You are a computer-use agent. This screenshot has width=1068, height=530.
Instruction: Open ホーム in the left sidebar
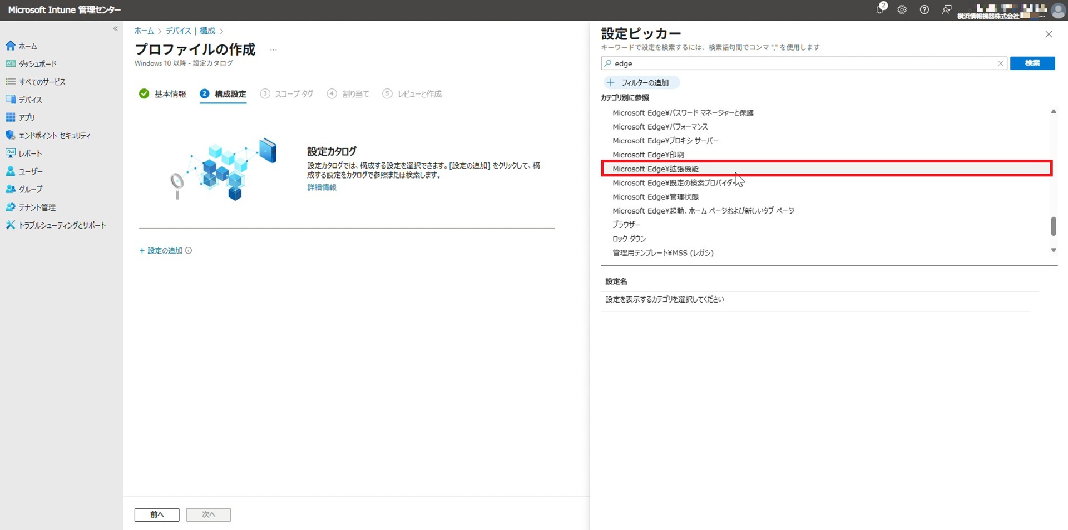pyautogui.click(x=28, y=46)
